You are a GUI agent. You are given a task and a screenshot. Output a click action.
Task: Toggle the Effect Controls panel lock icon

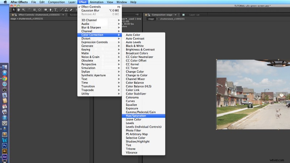[16, 15]
